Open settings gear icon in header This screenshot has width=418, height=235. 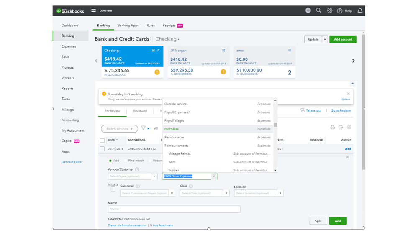329,10
